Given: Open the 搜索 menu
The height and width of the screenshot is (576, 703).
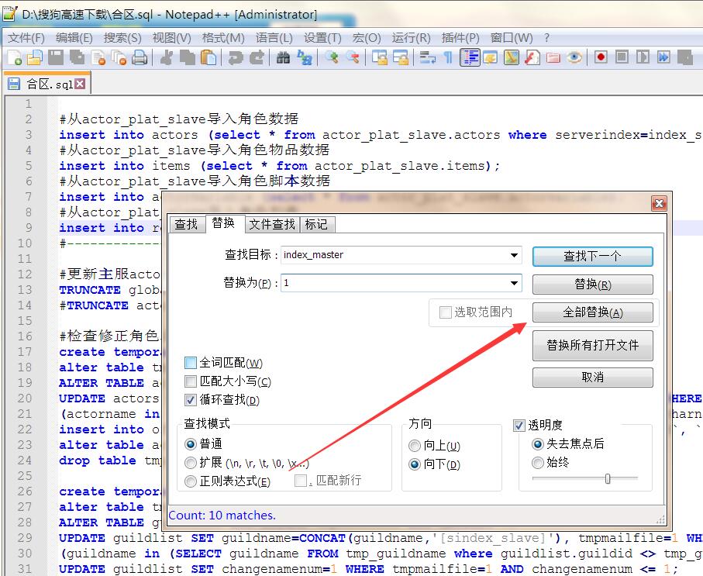Looking at the screenshot, I should coord(122,37).
